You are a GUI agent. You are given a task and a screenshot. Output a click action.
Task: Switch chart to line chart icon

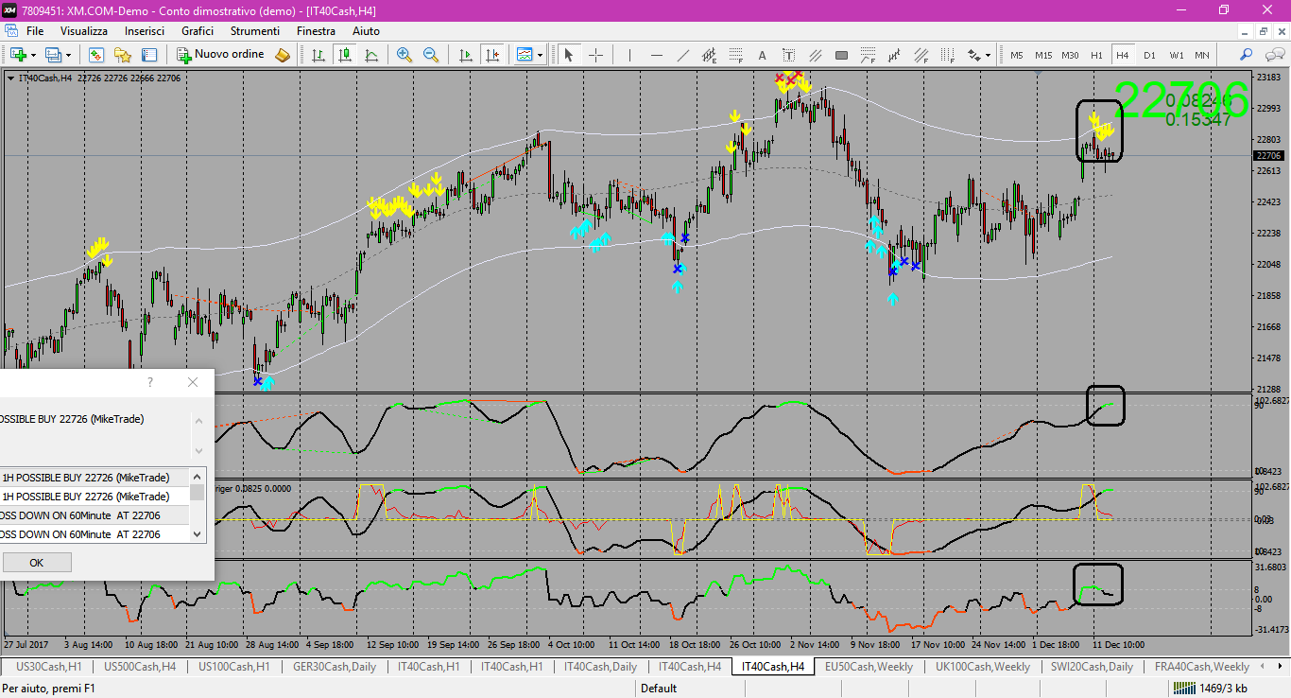(371, 55)
